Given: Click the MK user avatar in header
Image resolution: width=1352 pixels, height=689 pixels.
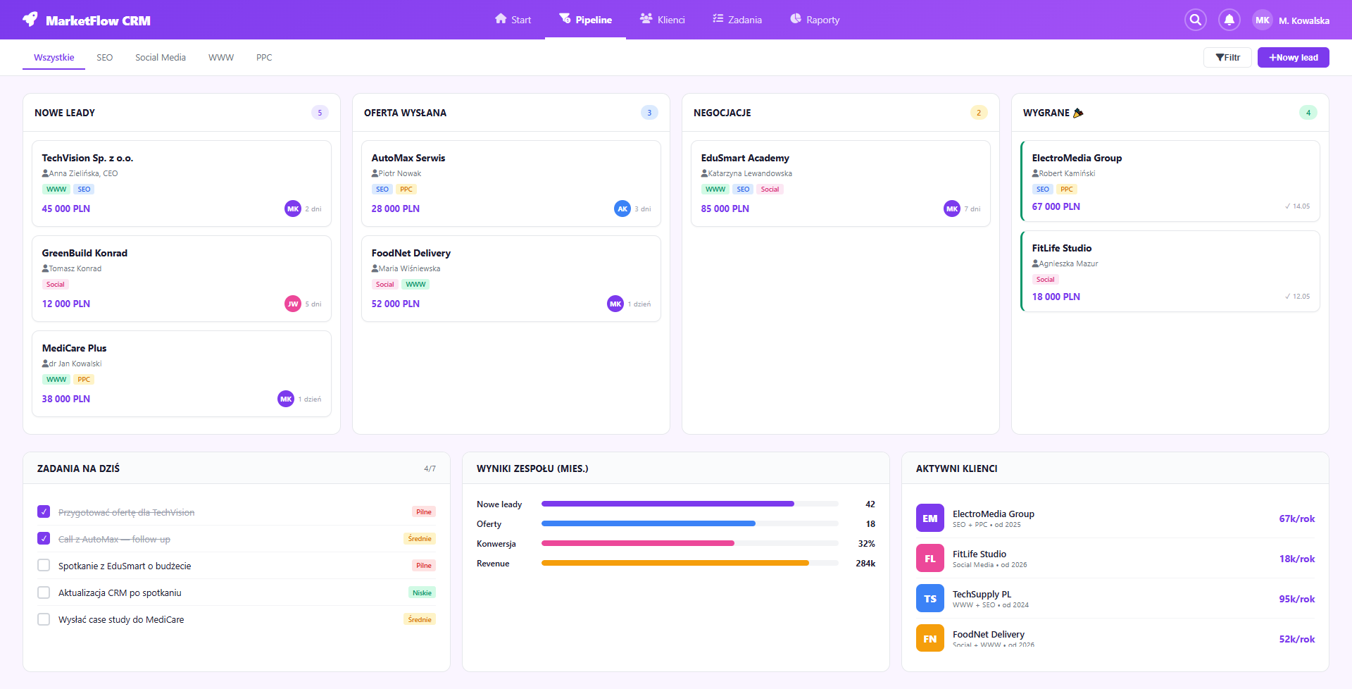Looking at the screenshot, I should [x=1263, y=20].
